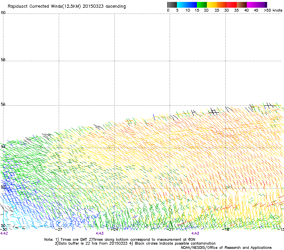Click the '4:43' time between -21 and -18
The width and height of the screenshot is (284, 250).
coord(195,233)
